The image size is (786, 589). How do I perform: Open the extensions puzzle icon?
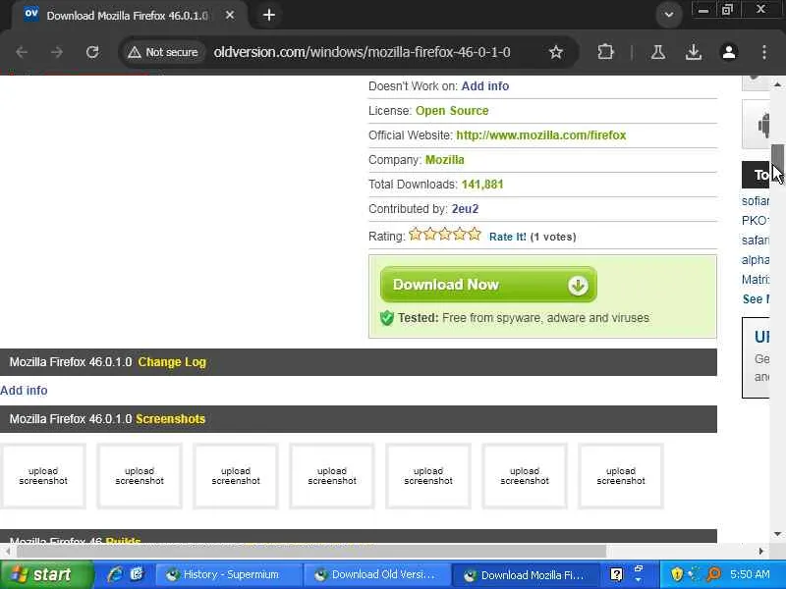tap(605, 52)
